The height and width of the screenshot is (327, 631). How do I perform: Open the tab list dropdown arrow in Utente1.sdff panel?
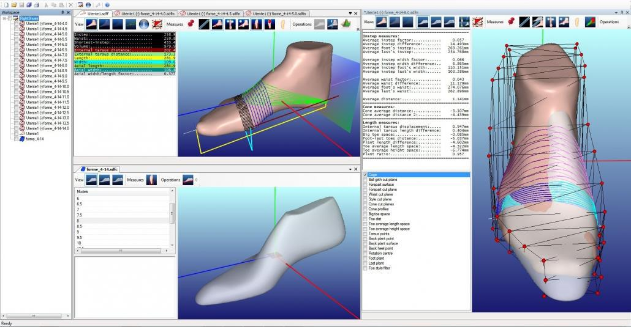350,13
